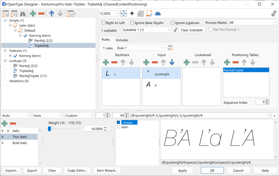This screenshot has width=279, height=176.
Task: Click the Clear Subtable button
Action: click(191, 30)
